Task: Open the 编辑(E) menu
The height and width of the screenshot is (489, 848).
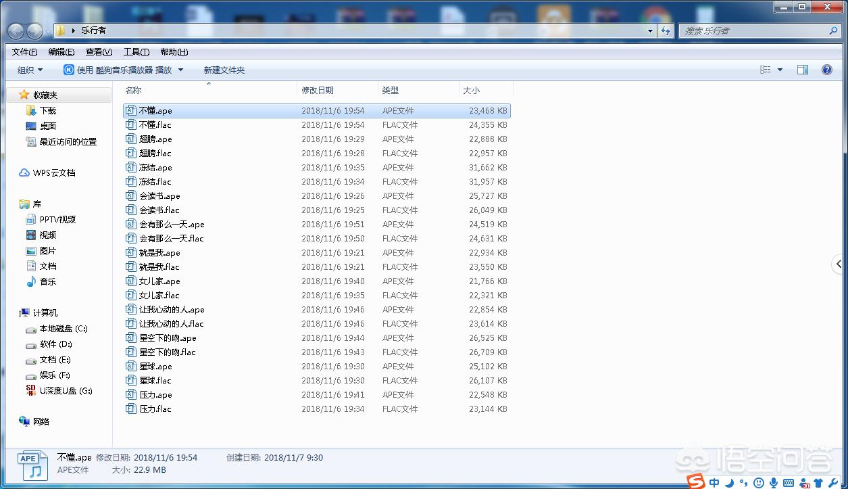Action: coord(61,52)
